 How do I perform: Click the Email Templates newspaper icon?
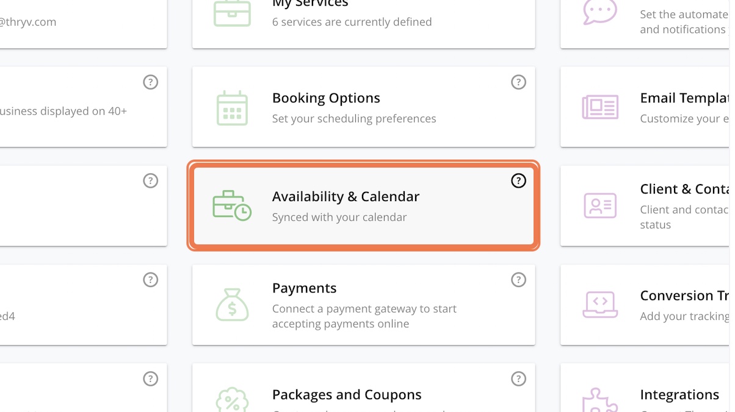[x=600, y=107]
